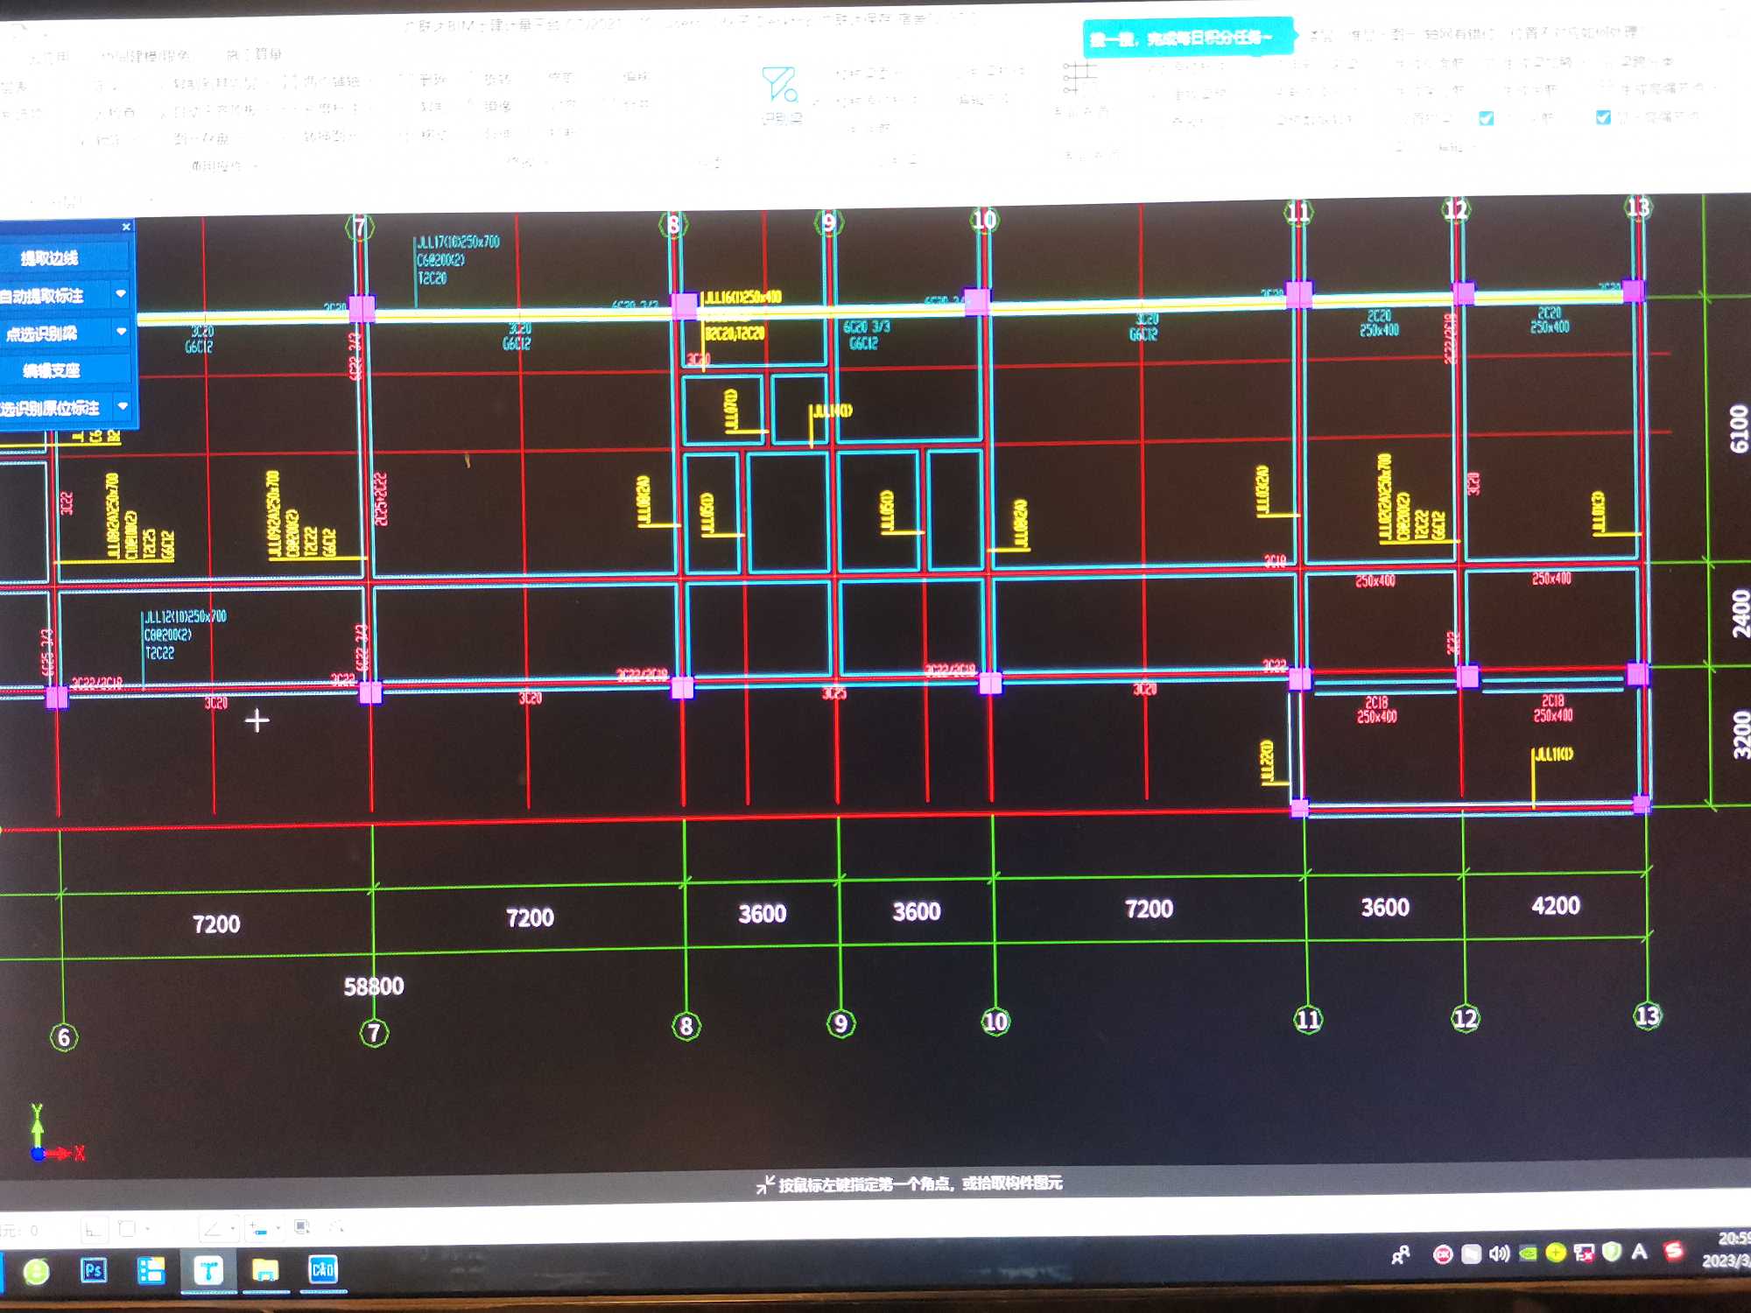Viewport: 1751px width, 1313px height.
Task: Toggle the first blue checkbox in the ribbon
Action: [x=1486, y=118]
